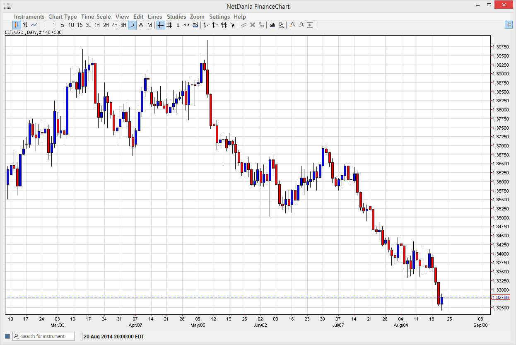
Task: Click the delete line X icon
Action: 252,25
